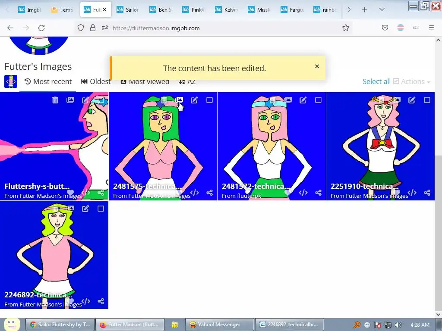442x331 pixels.
Task: Open the Fluttershy-s-butt image title
Action: (x=37, y=186)
